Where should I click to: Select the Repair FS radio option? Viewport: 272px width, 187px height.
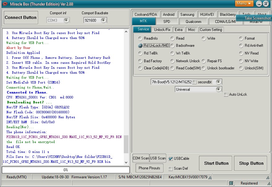click(x=204, y=61)
